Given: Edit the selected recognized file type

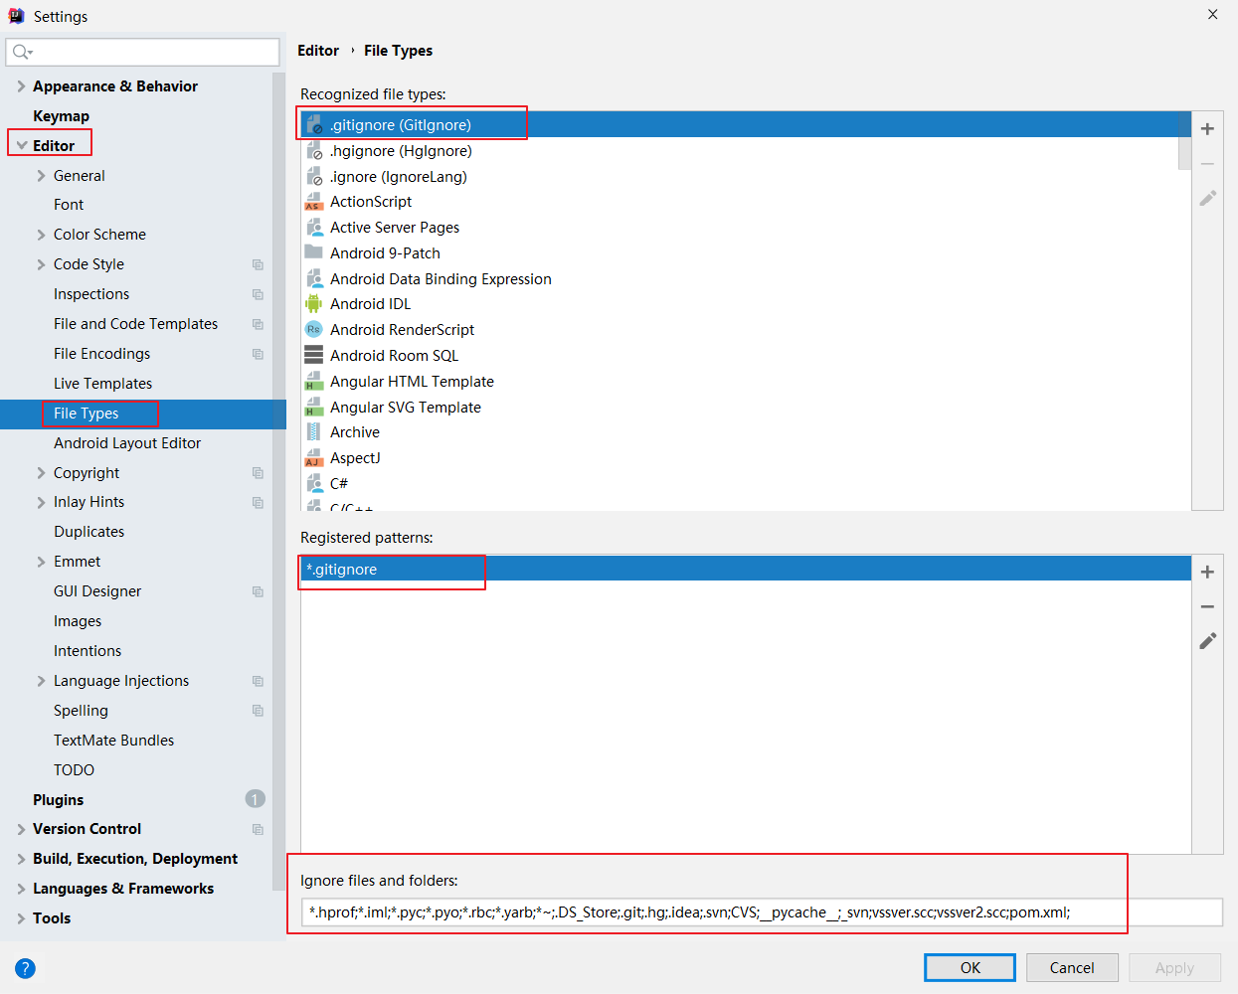Looking at the screenshot, I should (x=1207, y=199).
